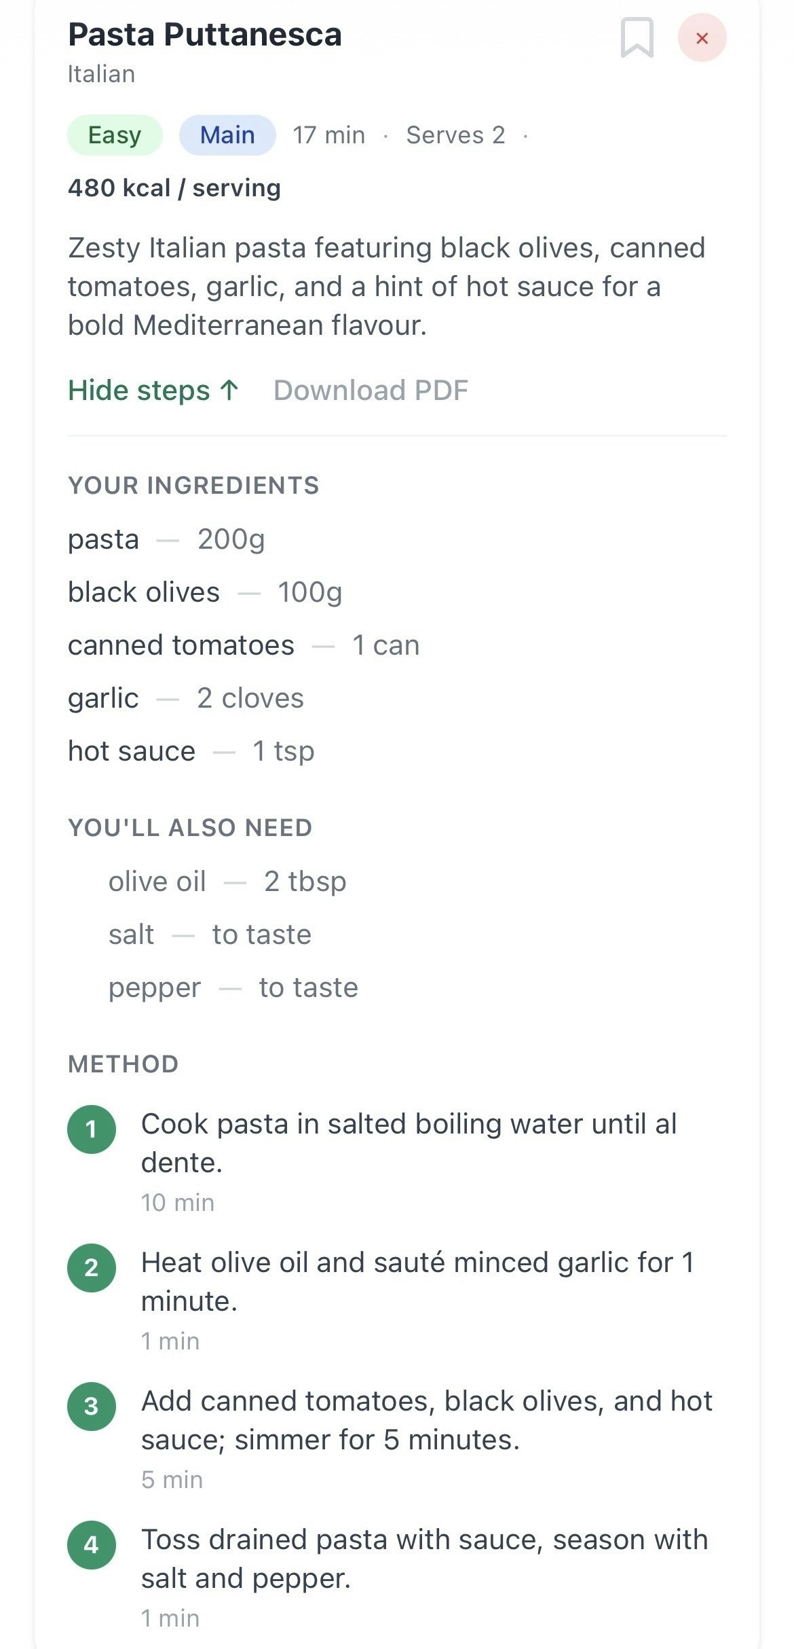The width and height of the screenshot is (794, 1649).
Task: Close the recipe card with red X
Action: [702, 38]
